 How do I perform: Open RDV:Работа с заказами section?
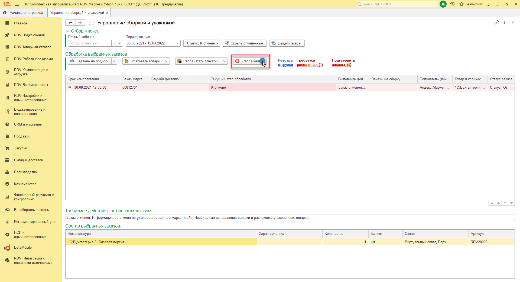click(x=33, y=59)
